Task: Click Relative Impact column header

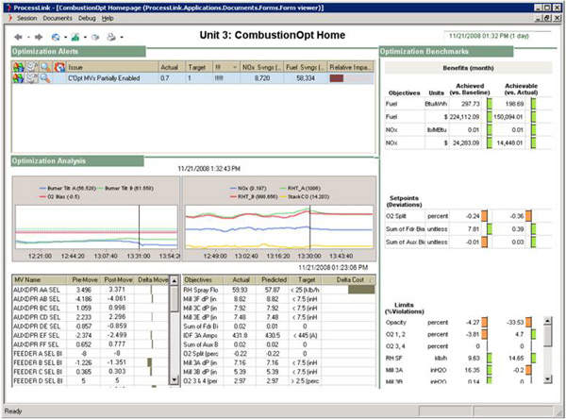Action: click(351, 67)
